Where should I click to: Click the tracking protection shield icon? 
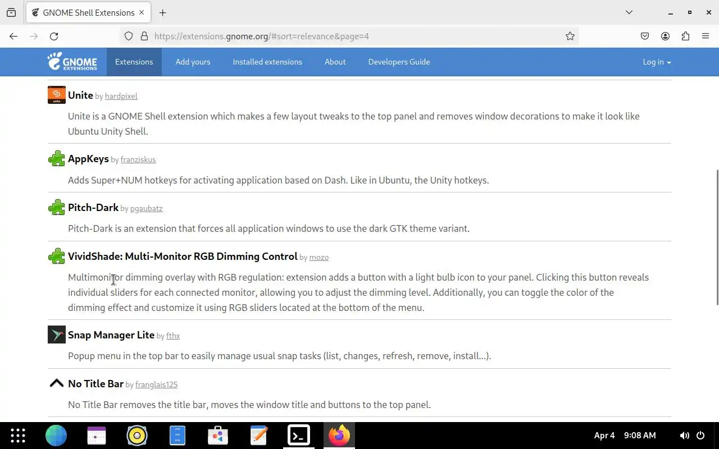(129, 36)
